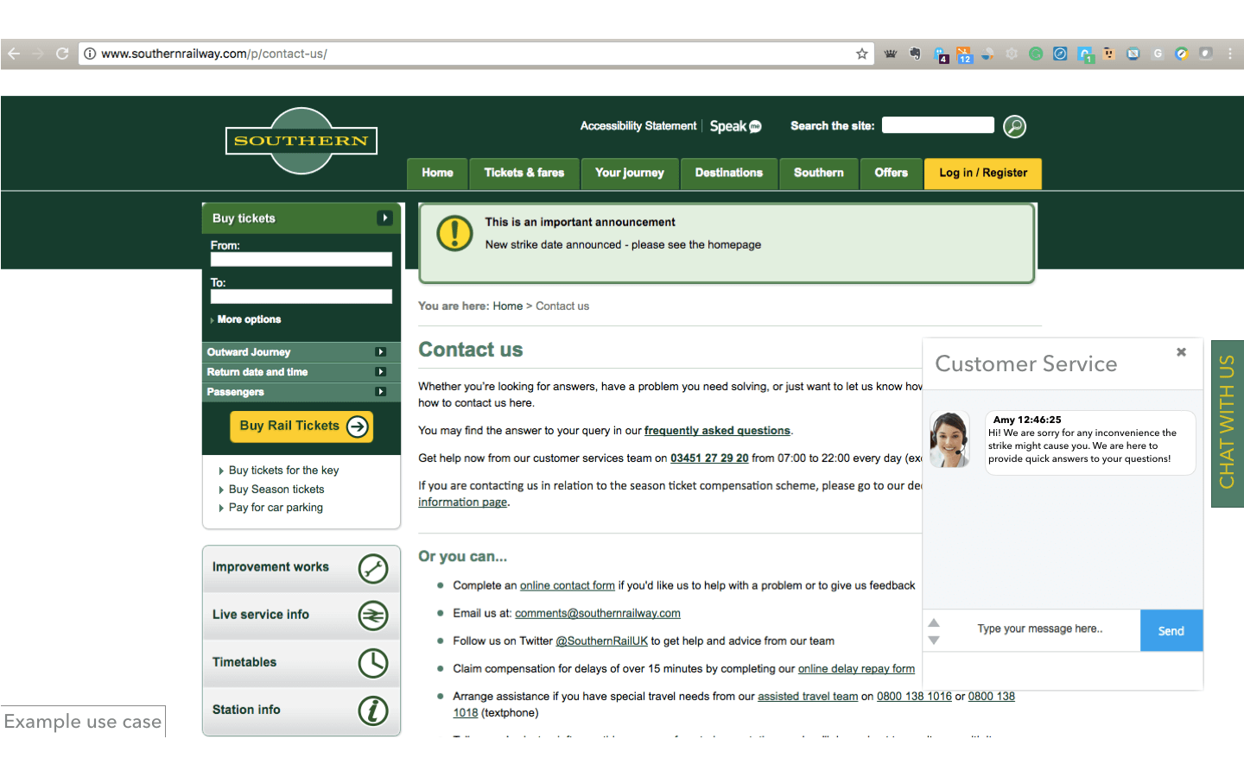
Task: Open the information page link
Action: coord(462,502)
